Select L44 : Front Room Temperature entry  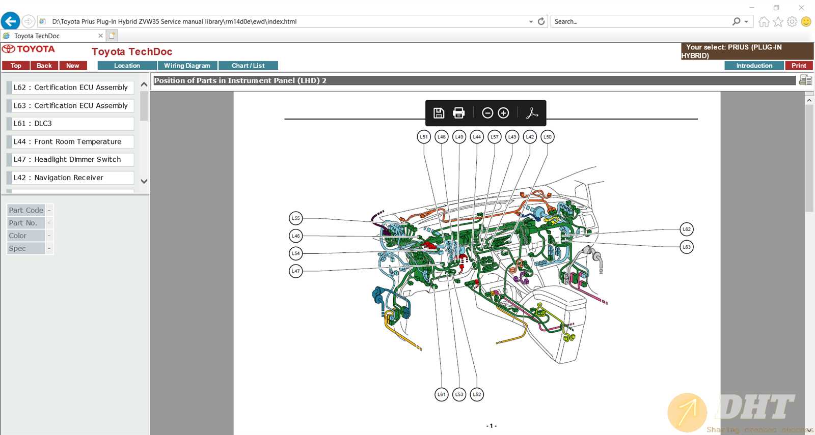pyautogui.click(x=70, y=142)
